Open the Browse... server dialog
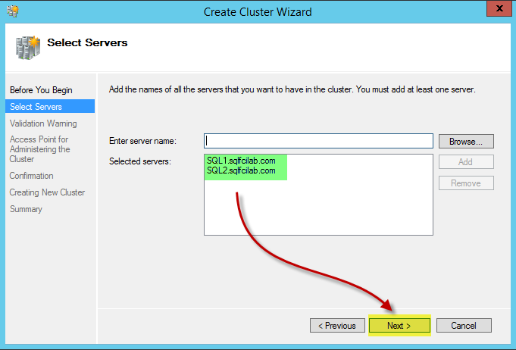The height and width of the screenshot is (350, 516). (x=466, y=142)
